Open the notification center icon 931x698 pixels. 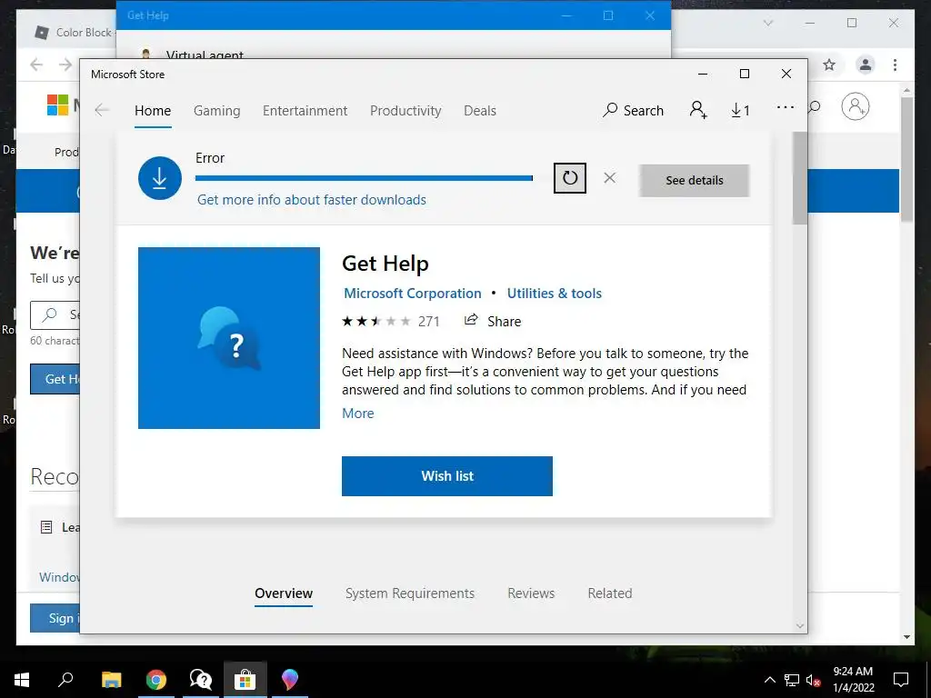(901, 680)
